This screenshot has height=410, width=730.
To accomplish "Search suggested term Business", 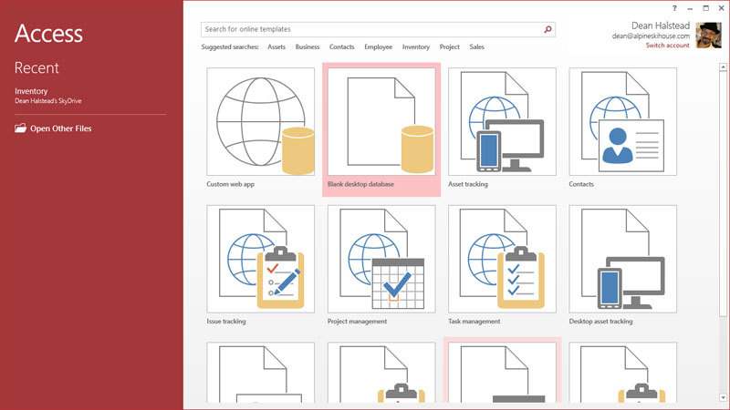I will tap(308, 46).
